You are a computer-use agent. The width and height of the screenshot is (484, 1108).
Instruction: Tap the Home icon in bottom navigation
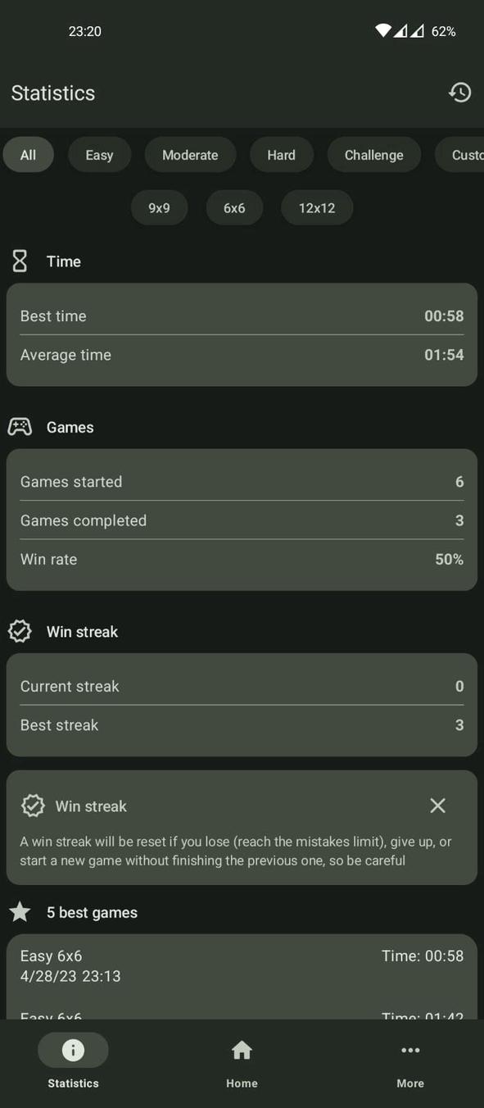242,1050
